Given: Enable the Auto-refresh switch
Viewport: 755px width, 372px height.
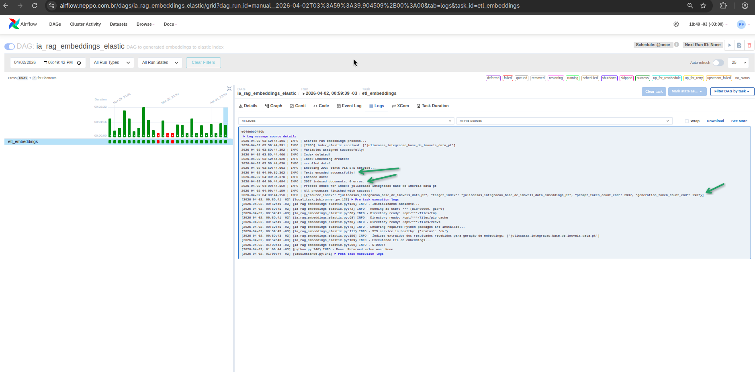Looking at the screenshot, I should pos(718,63).
